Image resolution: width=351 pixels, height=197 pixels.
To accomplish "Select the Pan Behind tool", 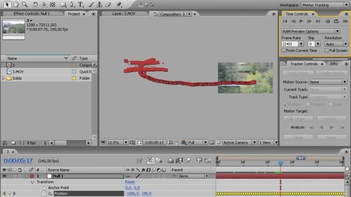I will pos(44,4).
